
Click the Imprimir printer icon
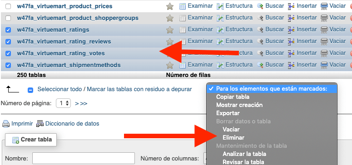click(x=6, y=124)
